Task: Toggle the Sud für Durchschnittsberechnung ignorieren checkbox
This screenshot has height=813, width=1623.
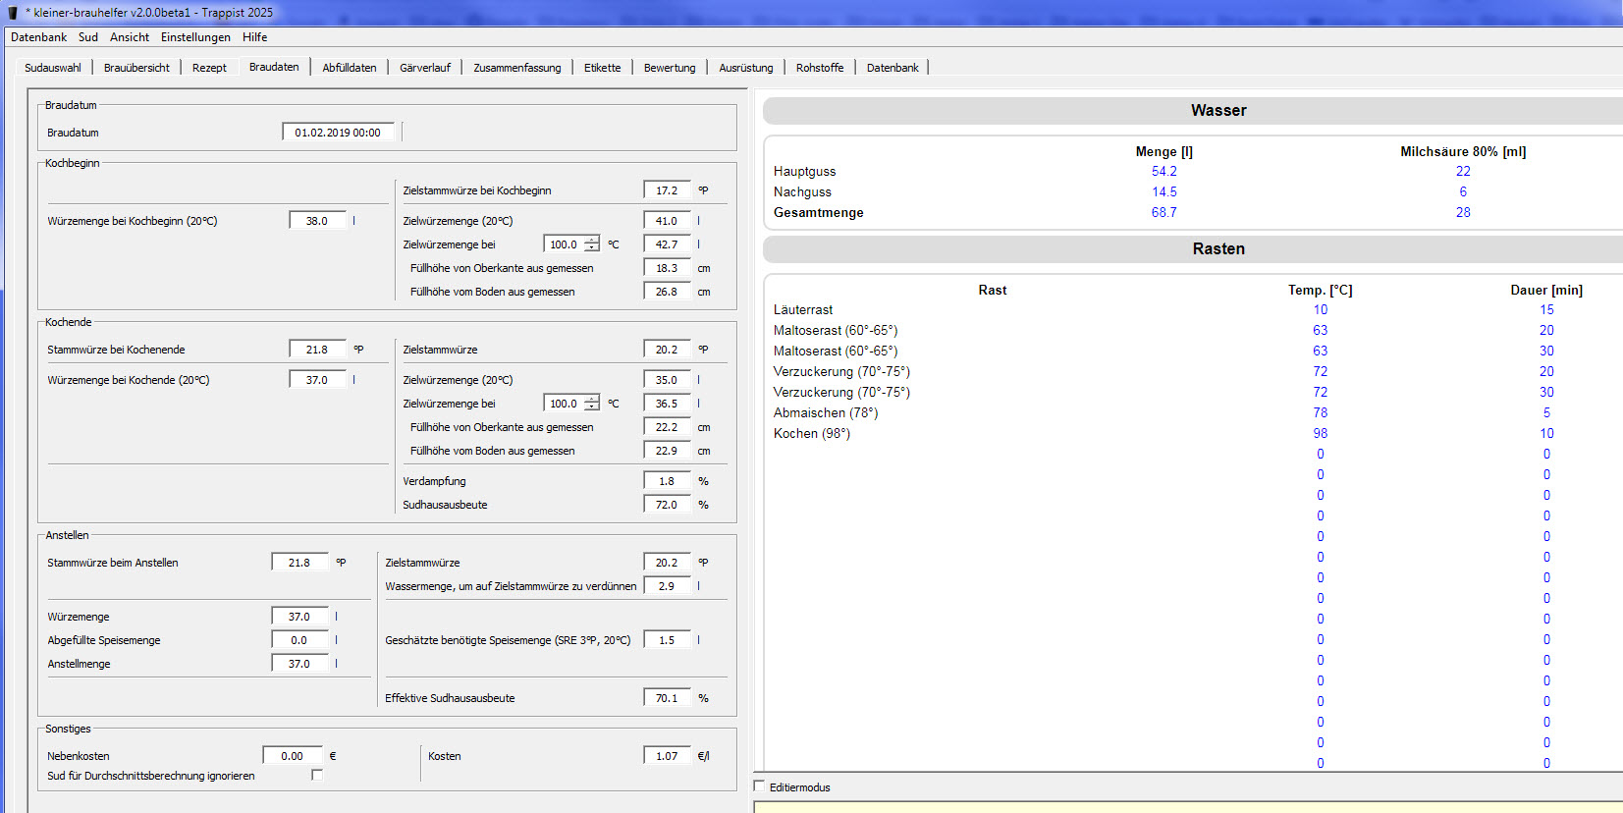Action: (316, 775)
